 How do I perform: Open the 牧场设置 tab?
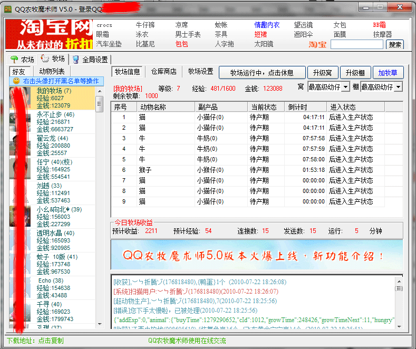coord(200,72)
